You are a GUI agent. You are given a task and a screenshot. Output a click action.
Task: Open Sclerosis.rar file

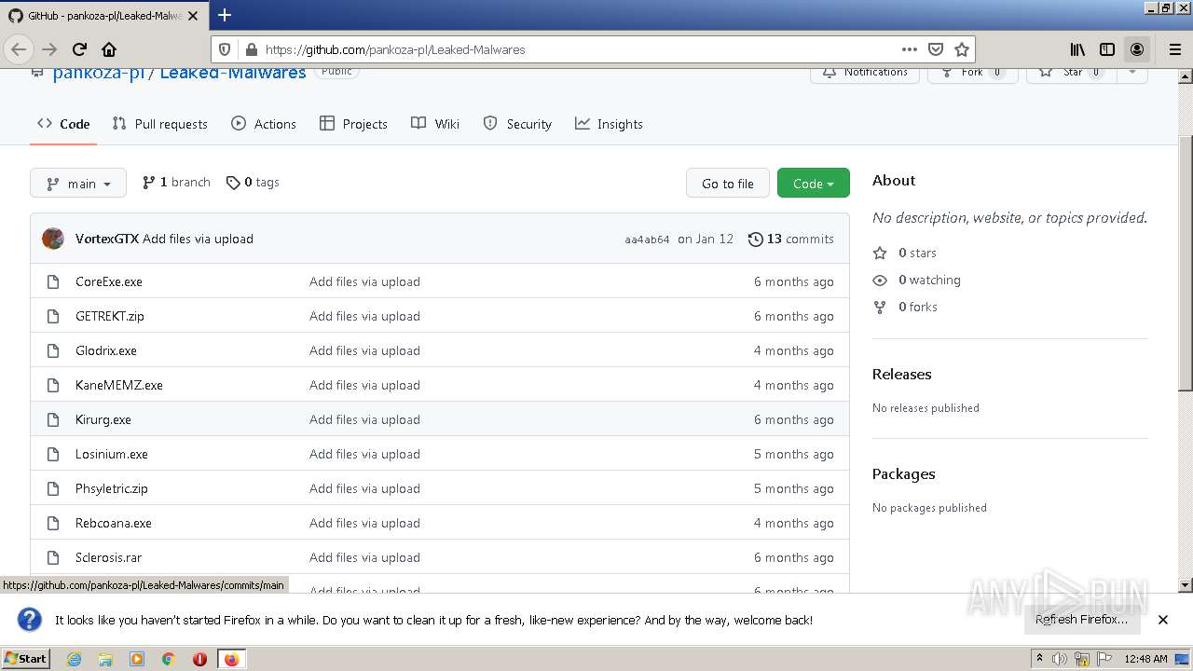click(x=109, y=557)
